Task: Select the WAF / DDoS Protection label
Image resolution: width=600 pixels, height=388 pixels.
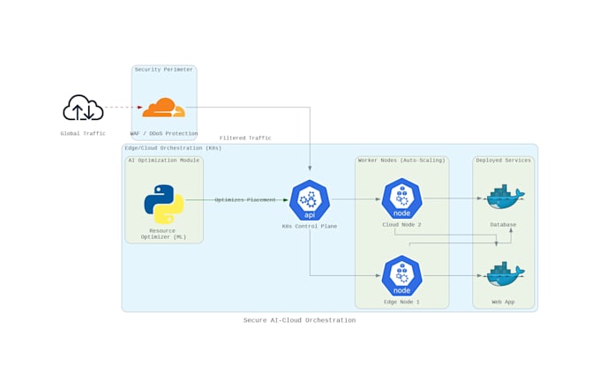Action: [164, 133]
